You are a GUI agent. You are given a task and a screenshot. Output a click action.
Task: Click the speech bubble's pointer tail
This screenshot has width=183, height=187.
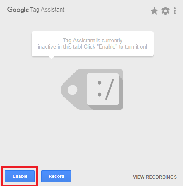tap(51, 57)
